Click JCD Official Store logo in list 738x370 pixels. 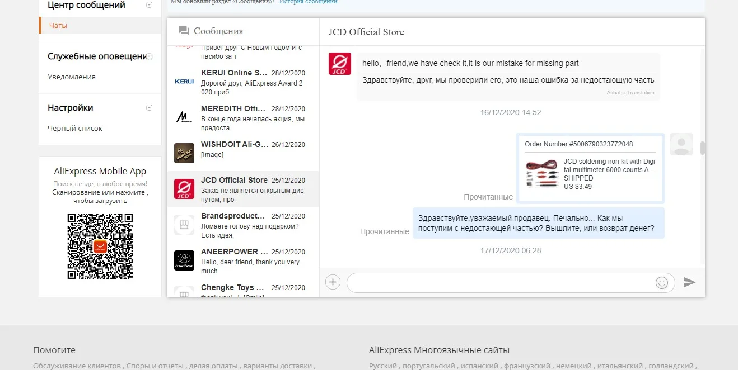click(184, 189)
